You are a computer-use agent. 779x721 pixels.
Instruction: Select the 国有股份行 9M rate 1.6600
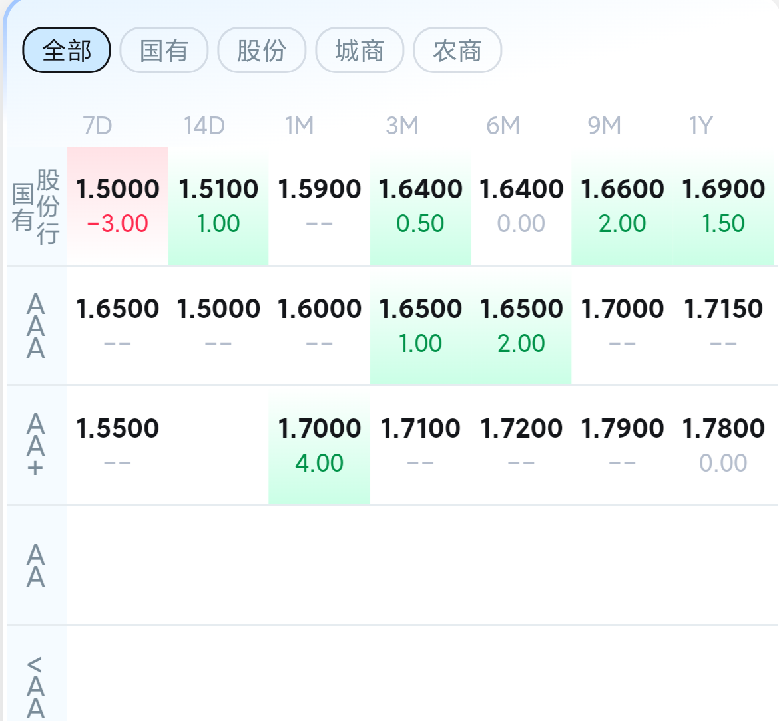point(622,189)
